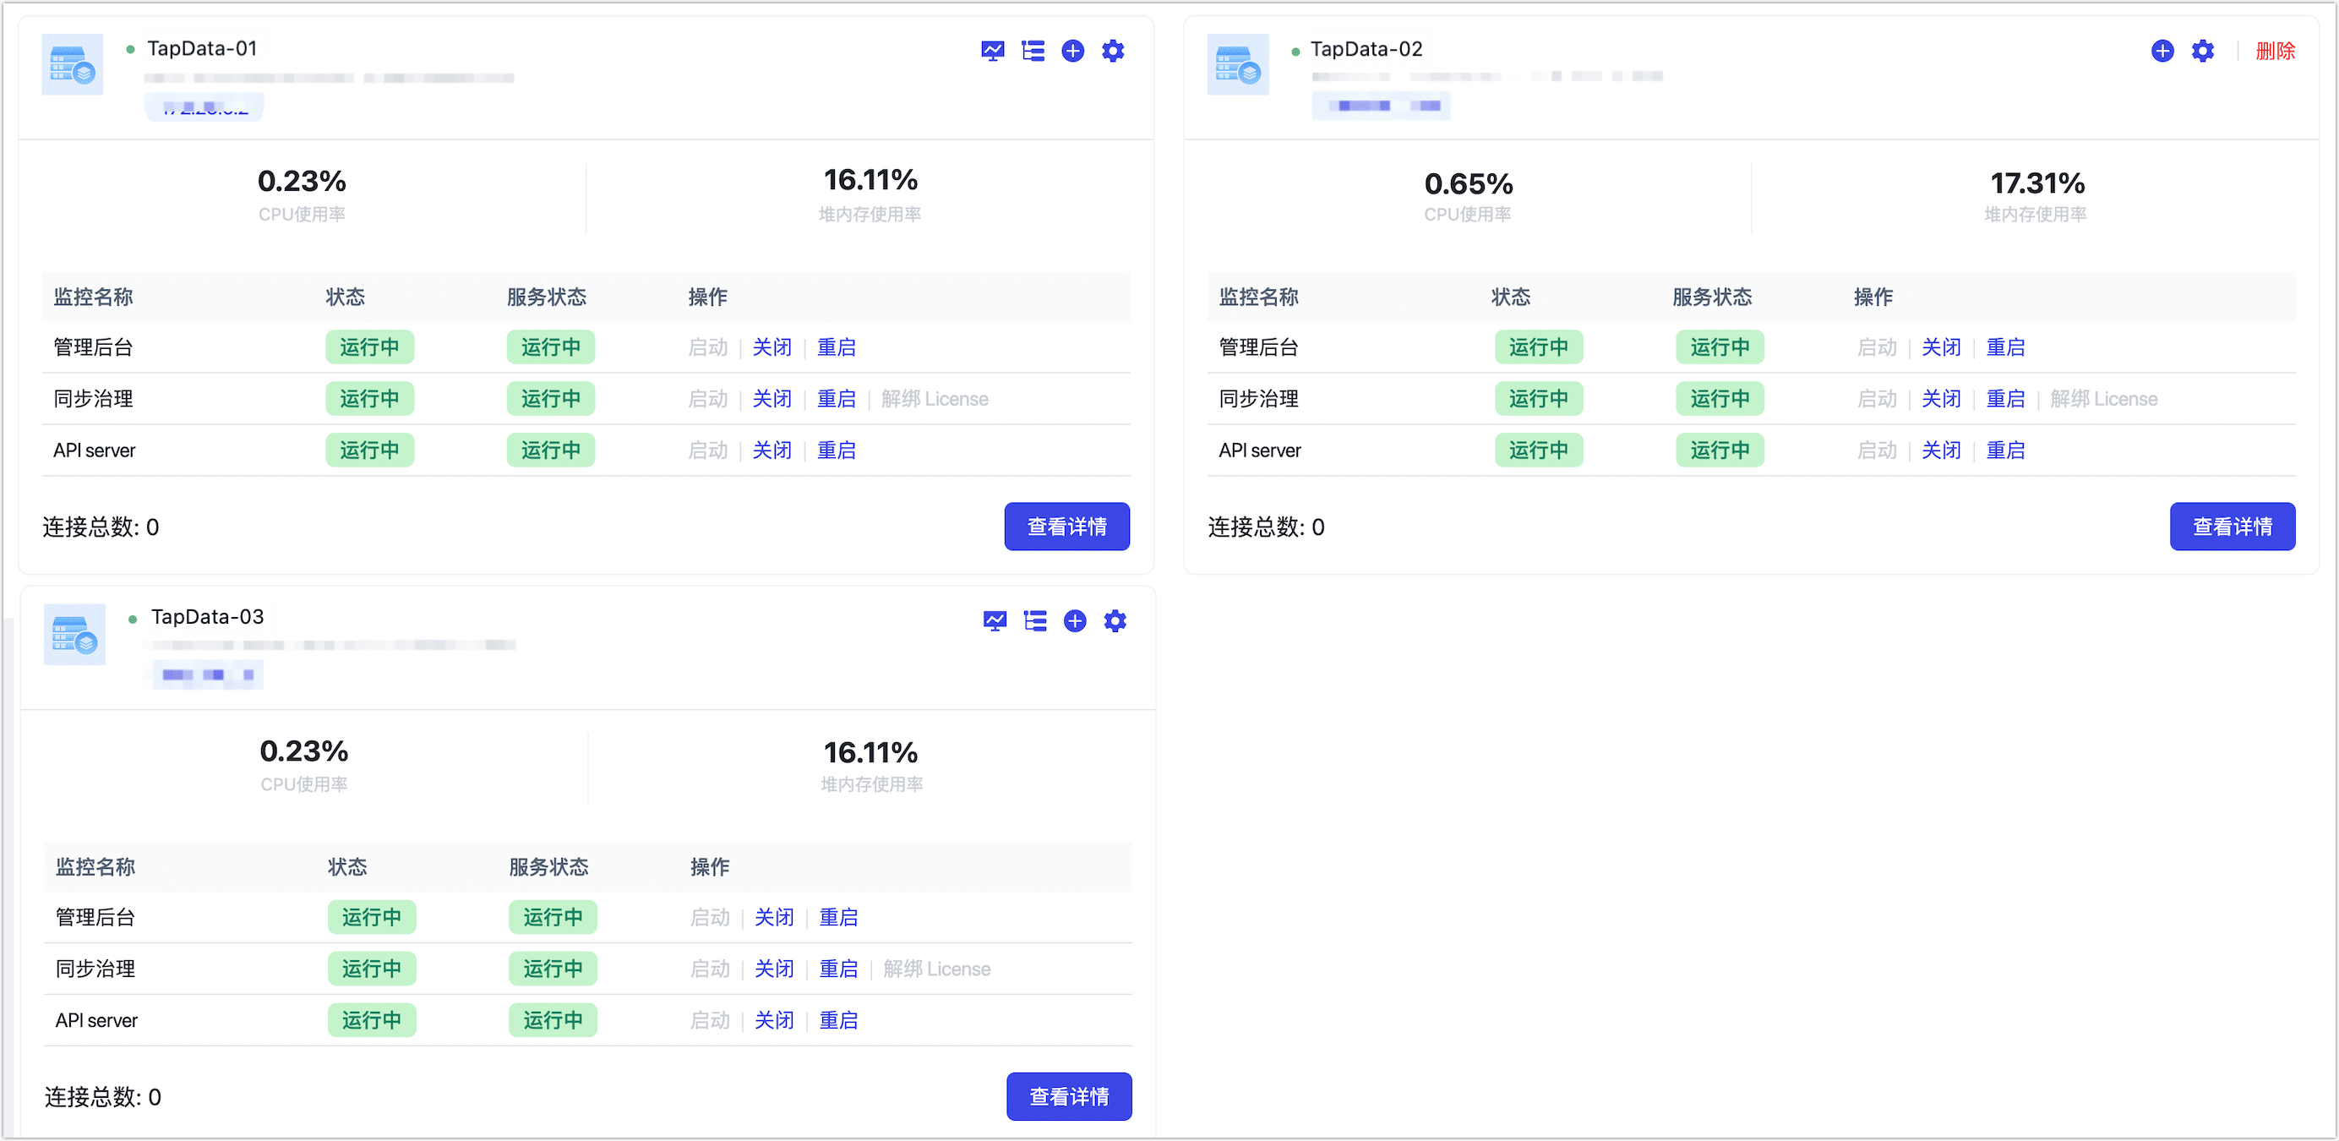Click 重启 for 同步治理 on TapData-01

[x=837, y=399]
